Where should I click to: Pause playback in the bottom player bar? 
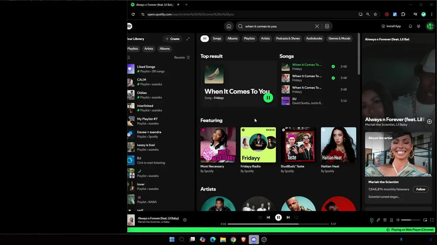[x=278, y=217]
